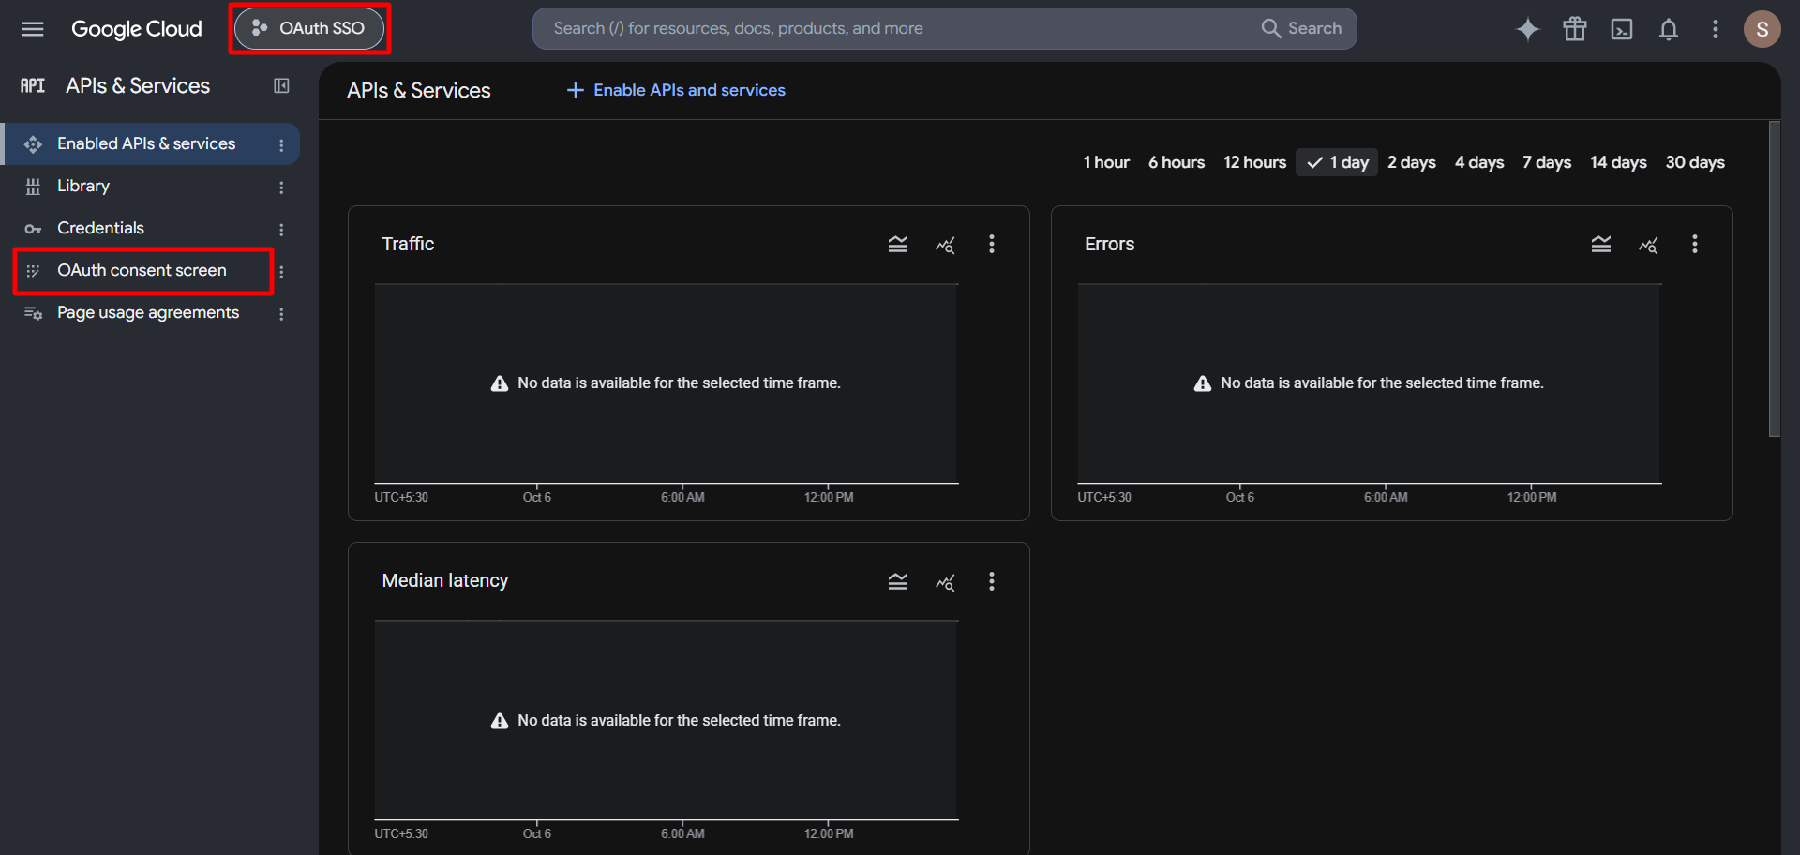1800x855 pixels.
Task: Open the notifications bell
Action: 1669,29
